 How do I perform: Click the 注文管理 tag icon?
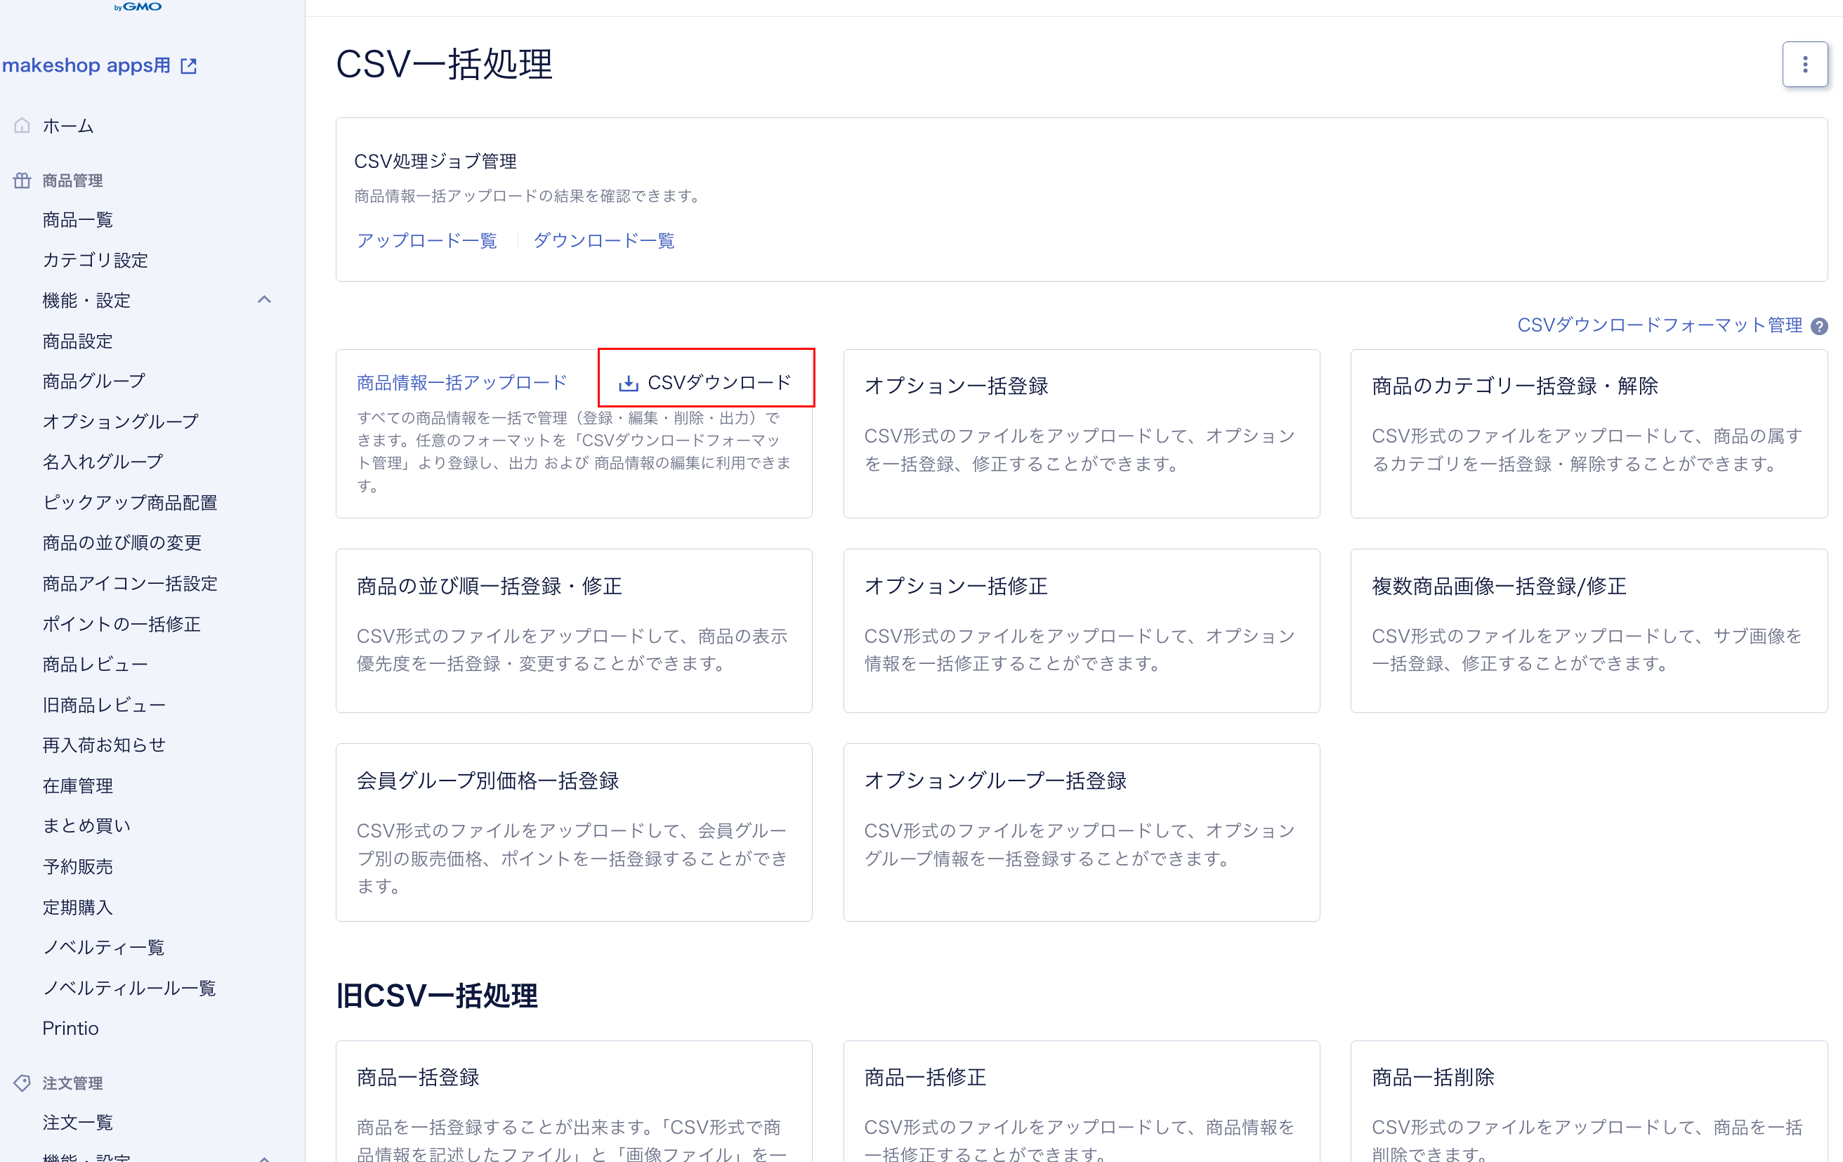pyautogui.click(x=22, y=1083)
